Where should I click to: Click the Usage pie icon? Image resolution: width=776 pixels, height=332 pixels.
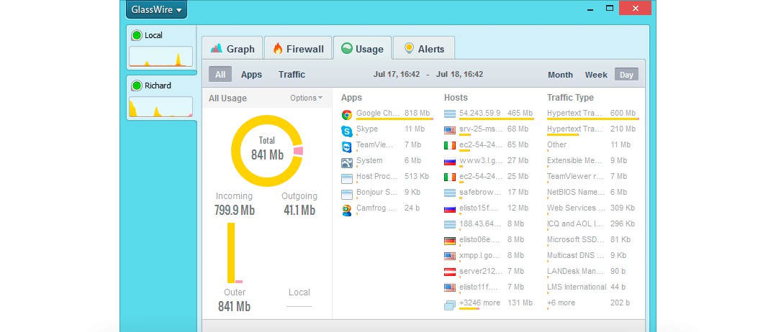(348, 48)
